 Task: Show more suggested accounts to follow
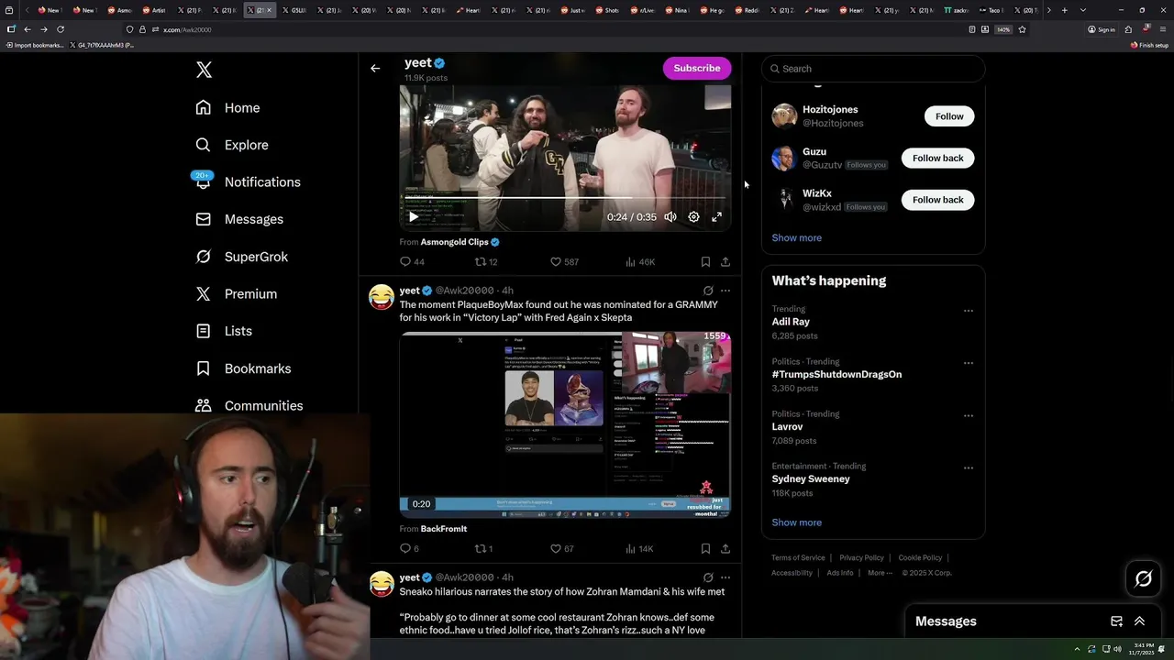796,237
